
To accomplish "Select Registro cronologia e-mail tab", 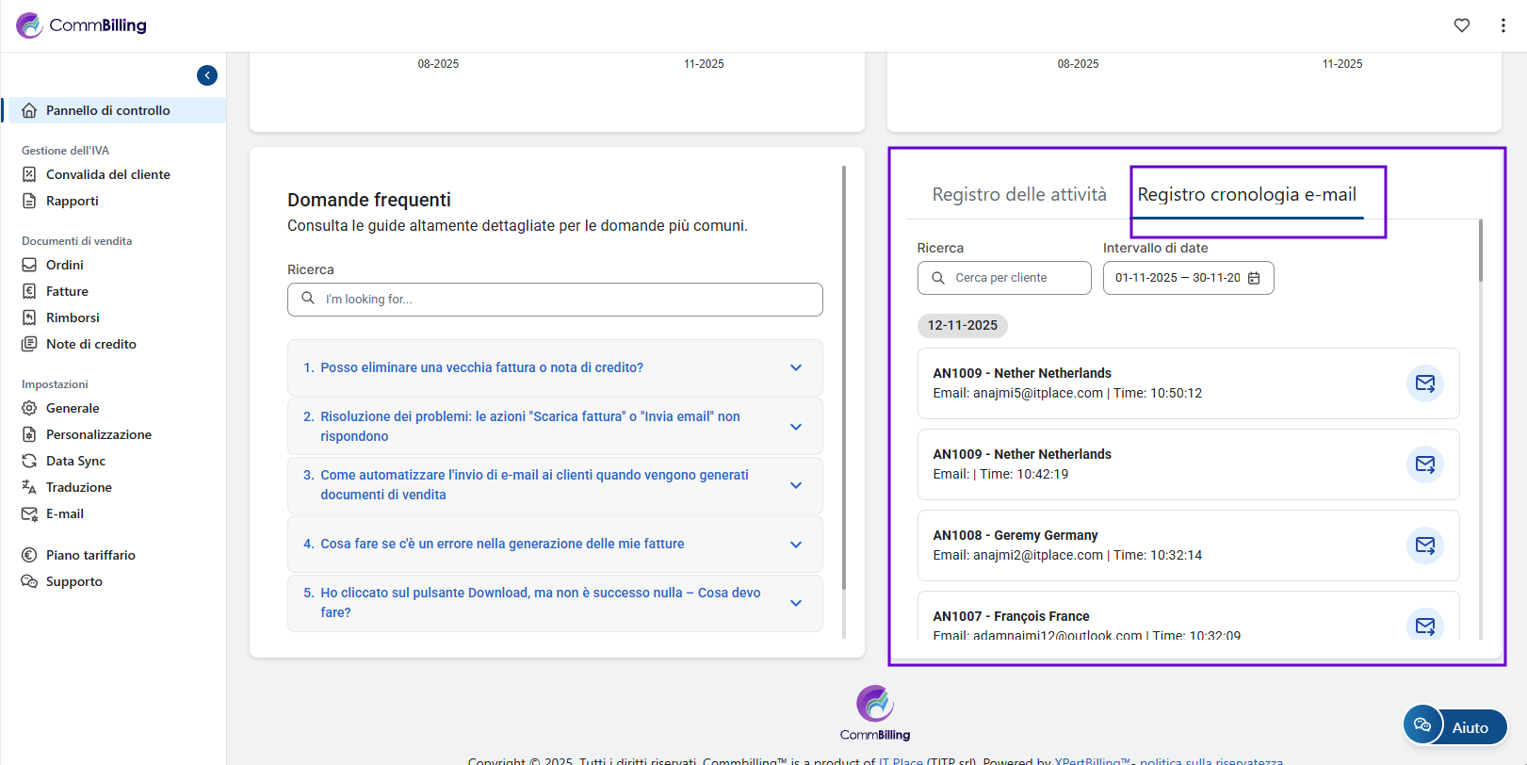I will [x=1246, y=194].
